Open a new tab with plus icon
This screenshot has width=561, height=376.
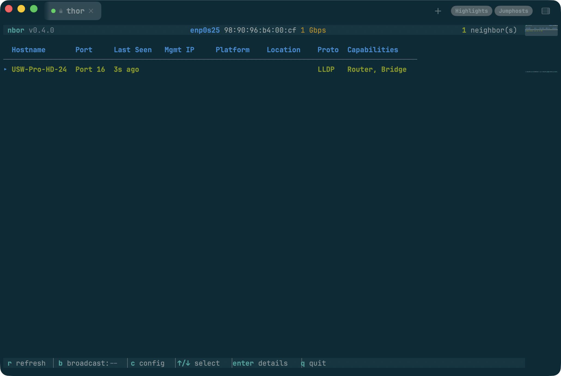point(438,11)
